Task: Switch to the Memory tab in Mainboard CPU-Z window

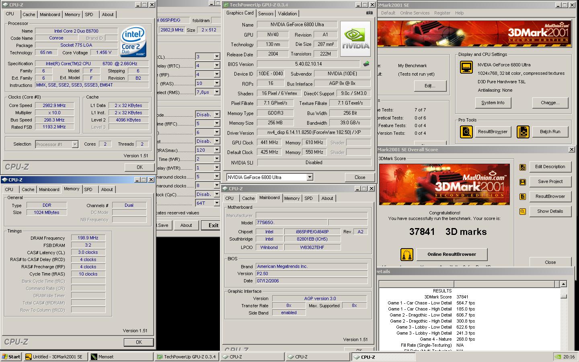Action: pos(292,198)
